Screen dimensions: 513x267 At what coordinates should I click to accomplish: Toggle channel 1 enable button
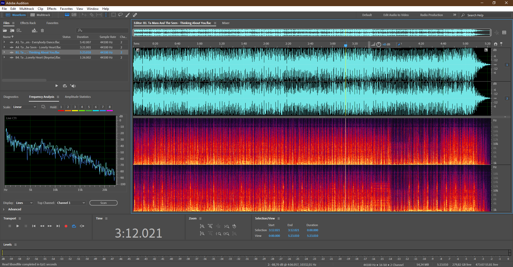507,65
